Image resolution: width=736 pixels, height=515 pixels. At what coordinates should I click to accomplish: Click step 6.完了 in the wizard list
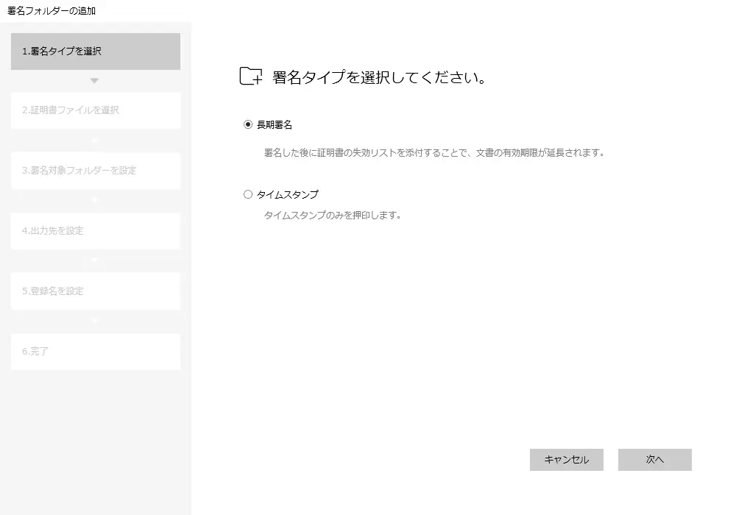[96, 352]
